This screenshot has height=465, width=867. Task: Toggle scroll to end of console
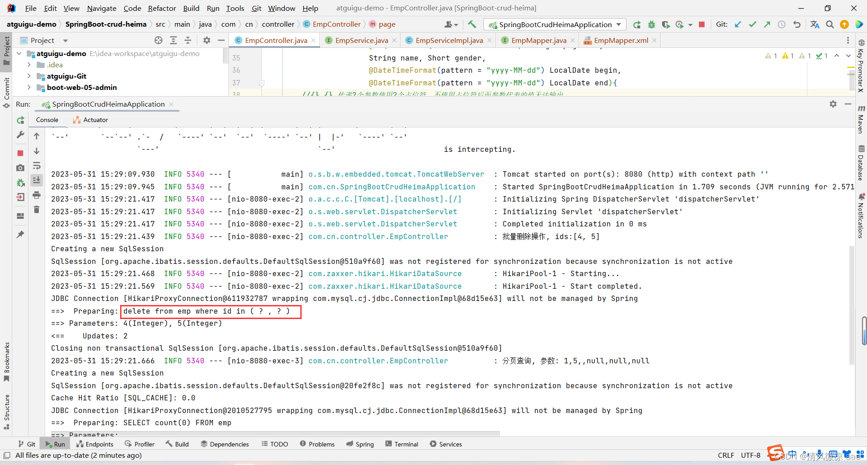coord(37,180)
